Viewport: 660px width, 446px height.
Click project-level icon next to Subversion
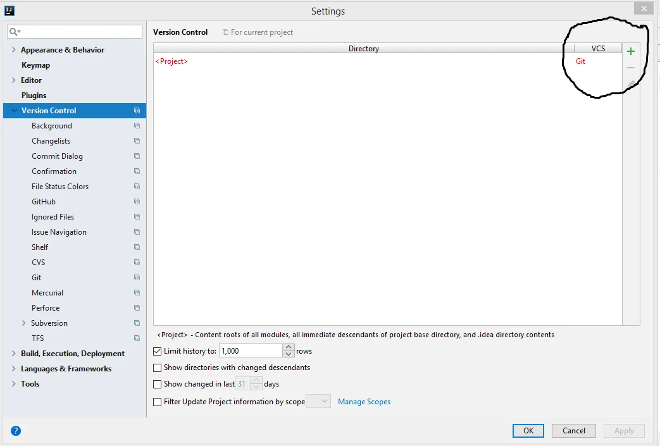point(137,323)
